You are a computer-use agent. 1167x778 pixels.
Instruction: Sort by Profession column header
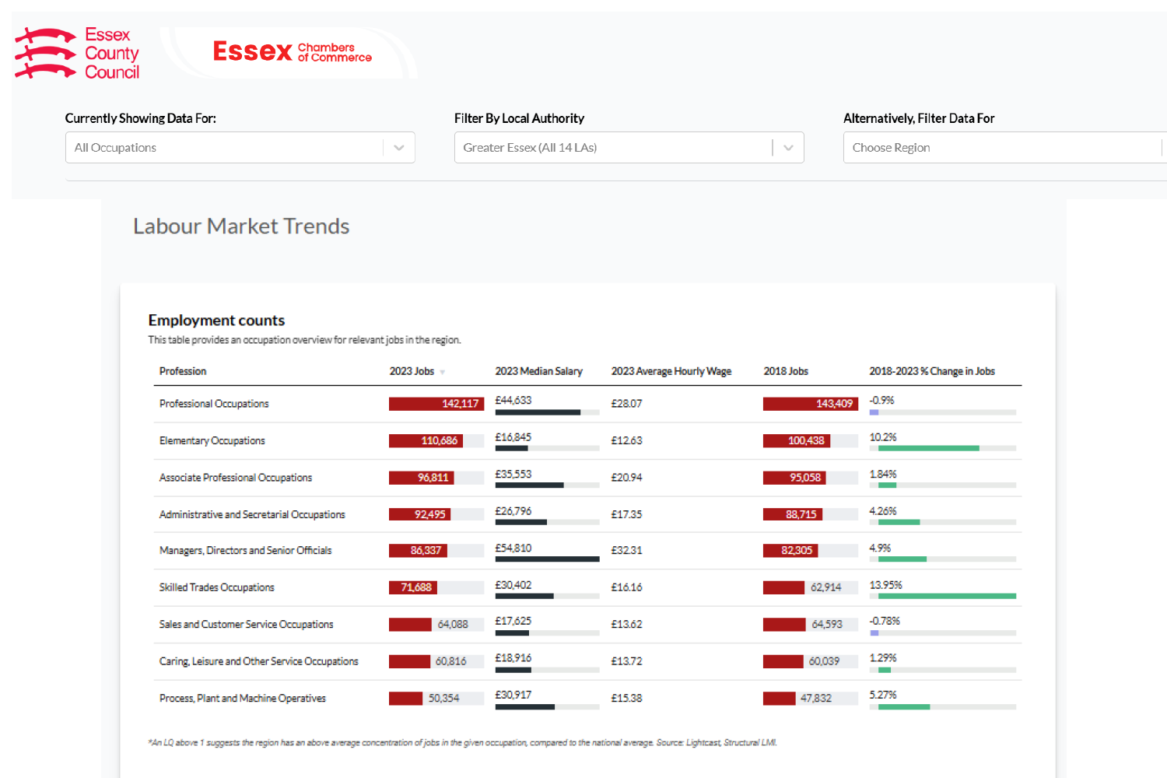183,372
